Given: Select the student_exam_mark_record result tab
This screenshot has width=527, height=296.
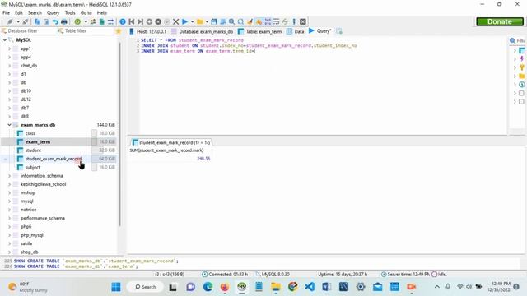Looking at the screenshot, I should (171, 142).
